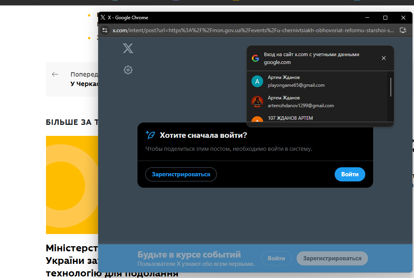The width and height of the screenshot is (414, 278).
Task: Click the blue Войти button in dialog
Action: tap(350, 174)
